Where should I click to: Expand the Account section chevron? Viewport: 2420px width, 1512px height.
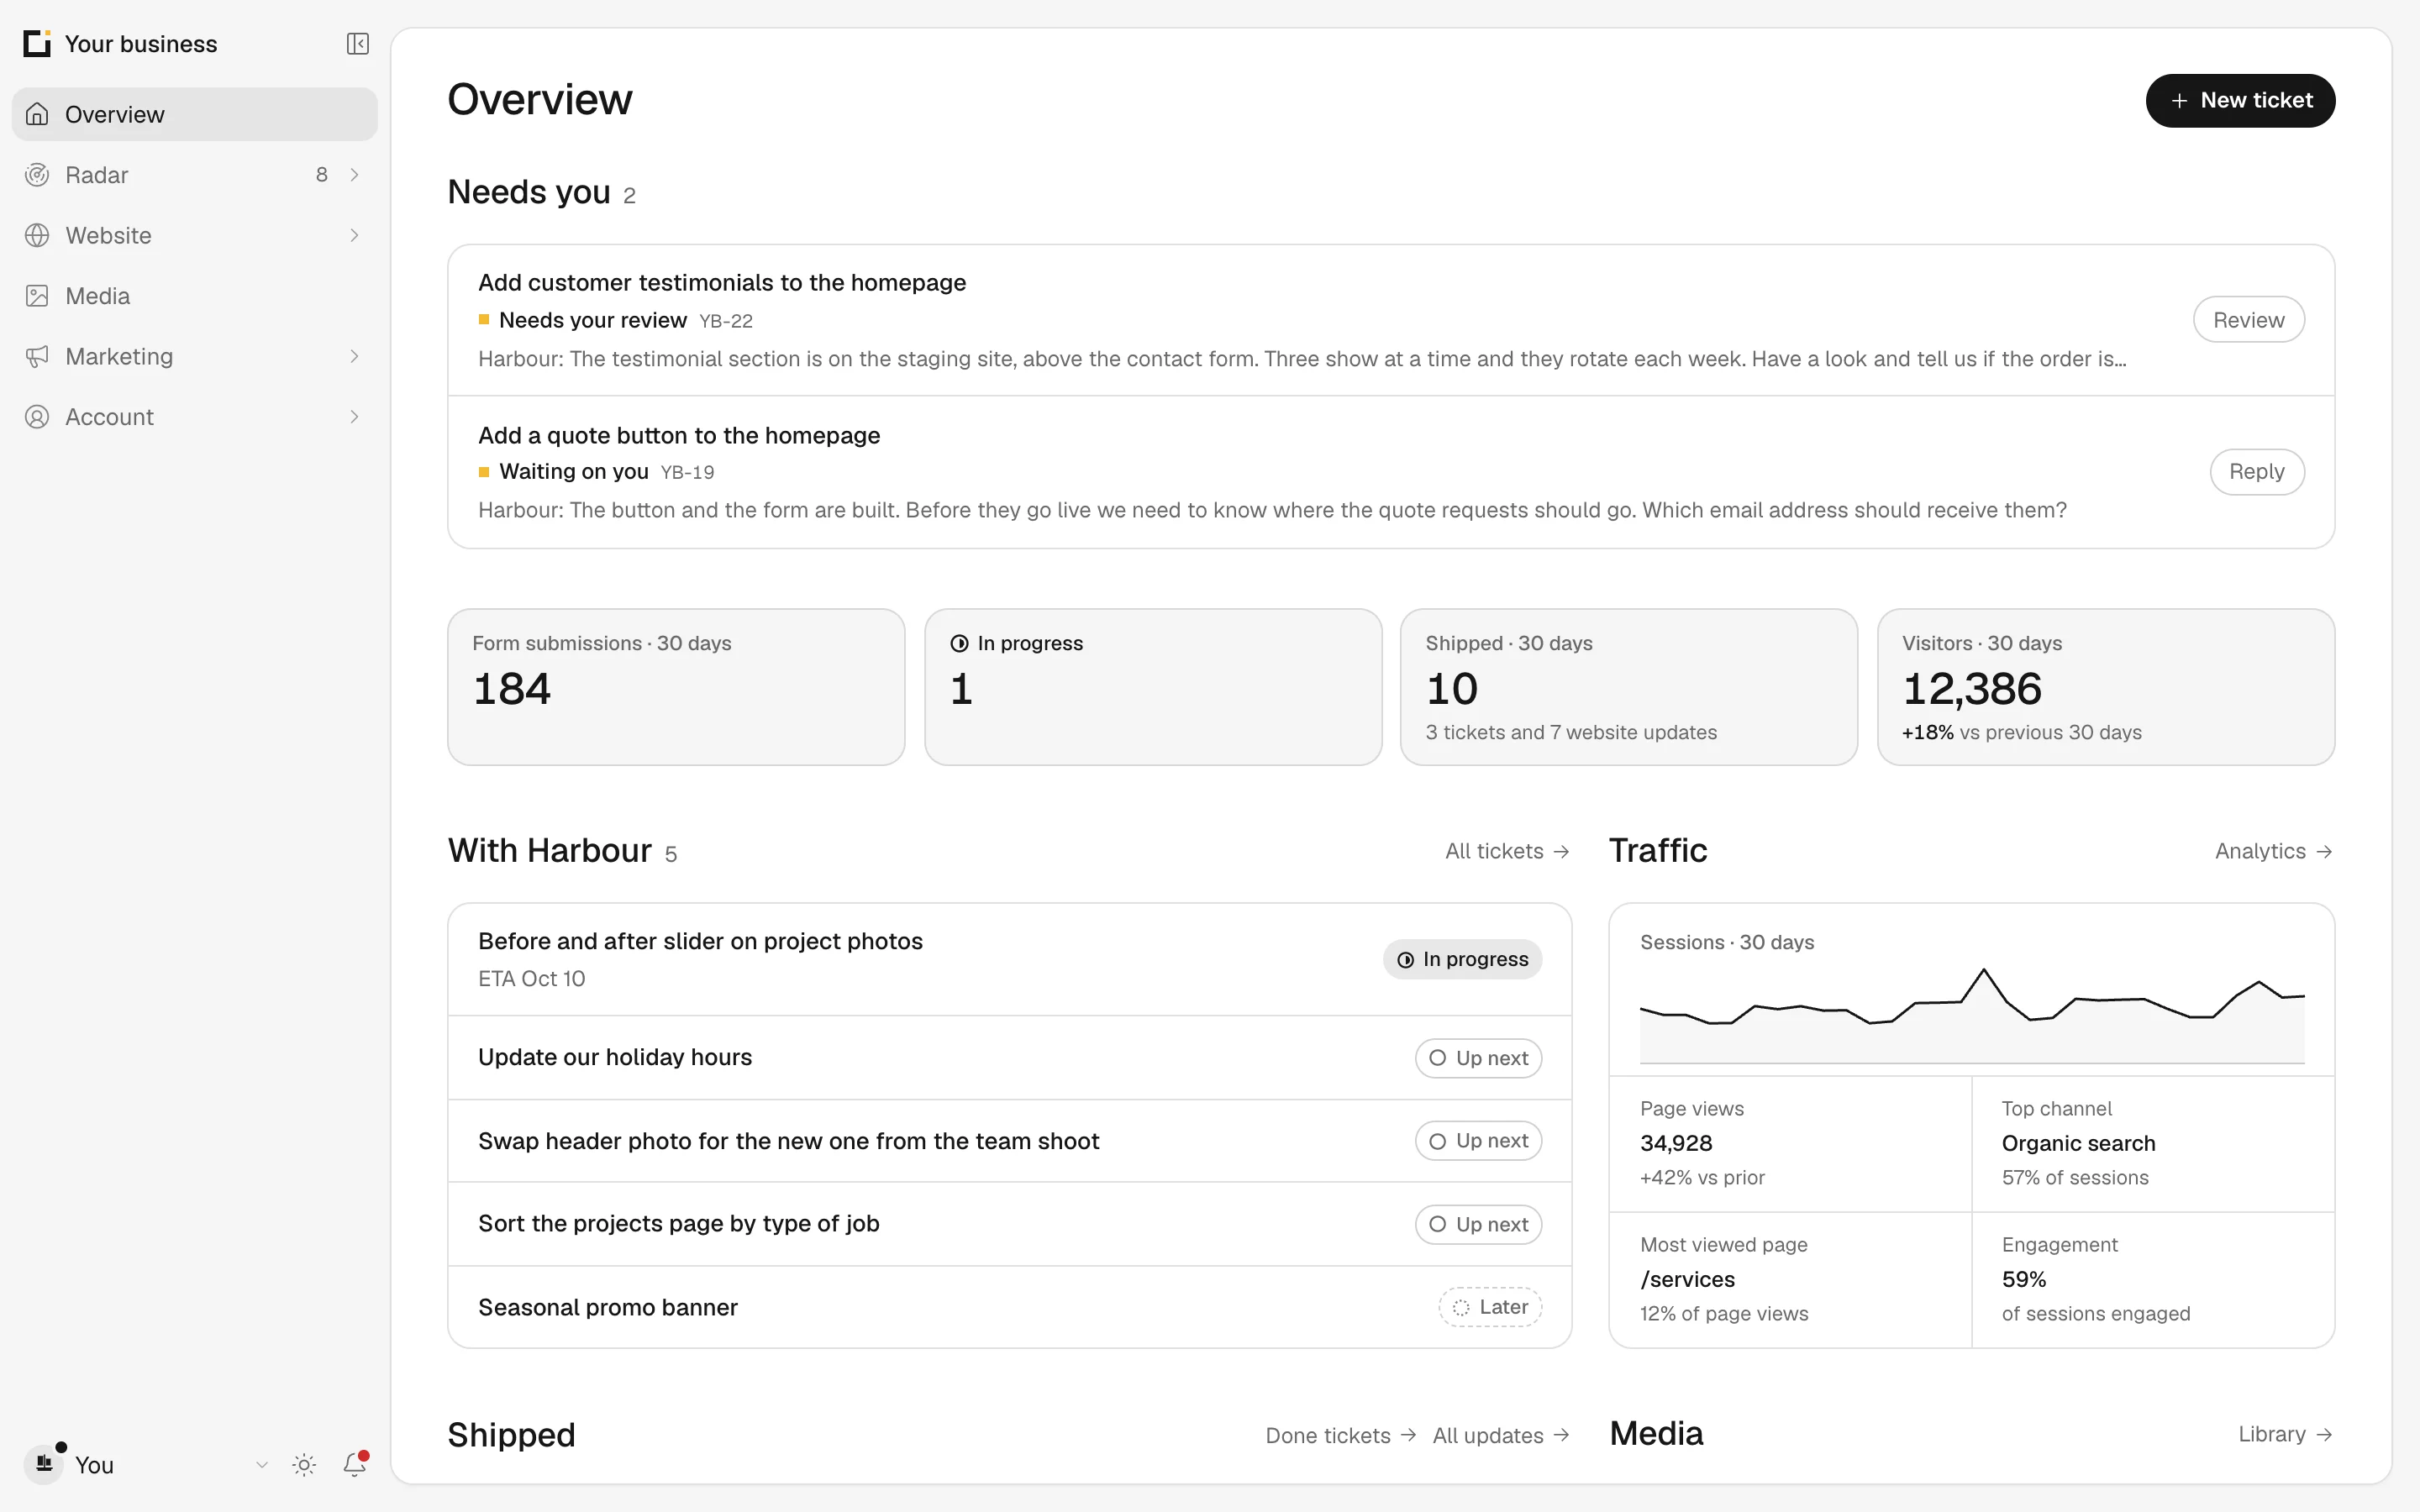pos(354,417)
